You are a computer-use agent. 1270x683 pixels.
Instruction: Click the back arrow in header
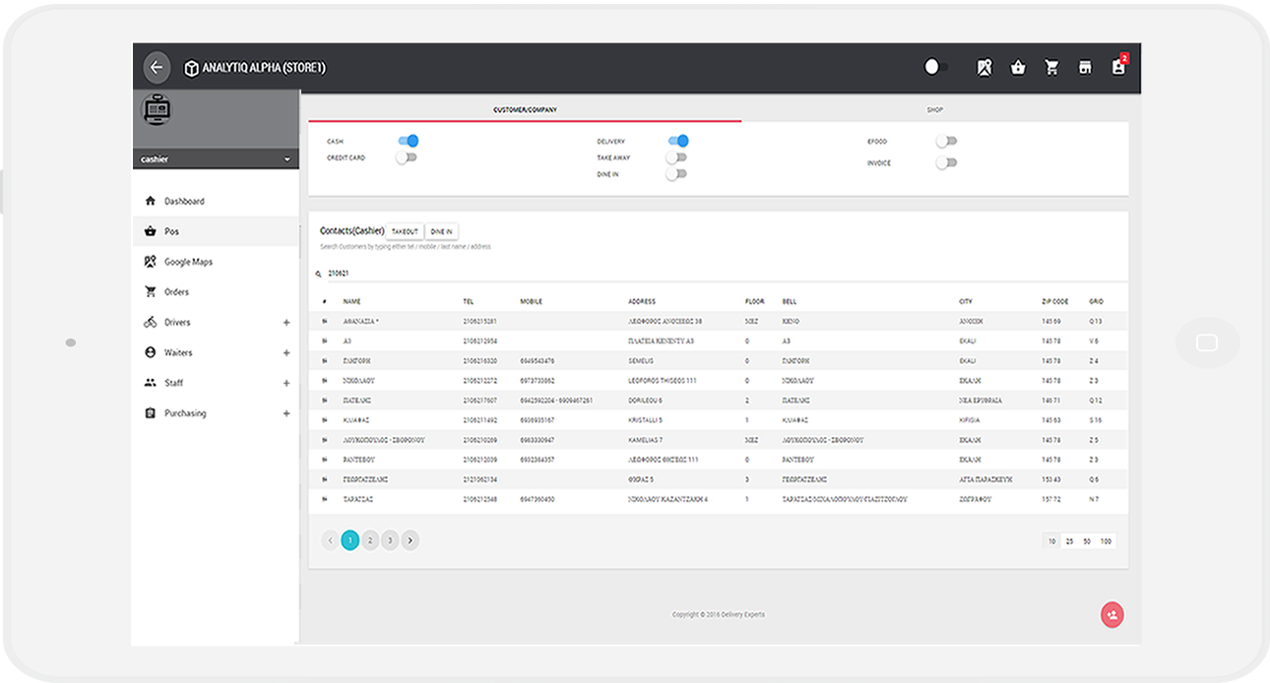point(157,67)
